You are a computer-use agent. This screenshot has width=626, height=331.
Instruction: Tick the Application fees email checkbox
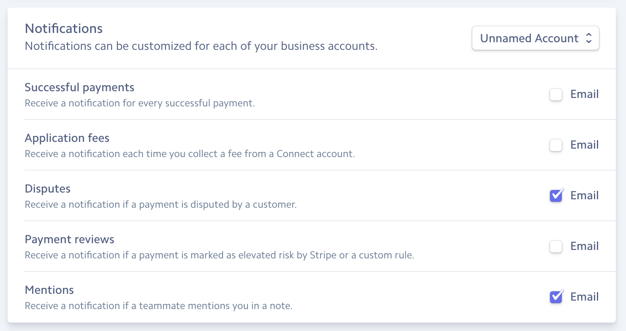point(556,145)
